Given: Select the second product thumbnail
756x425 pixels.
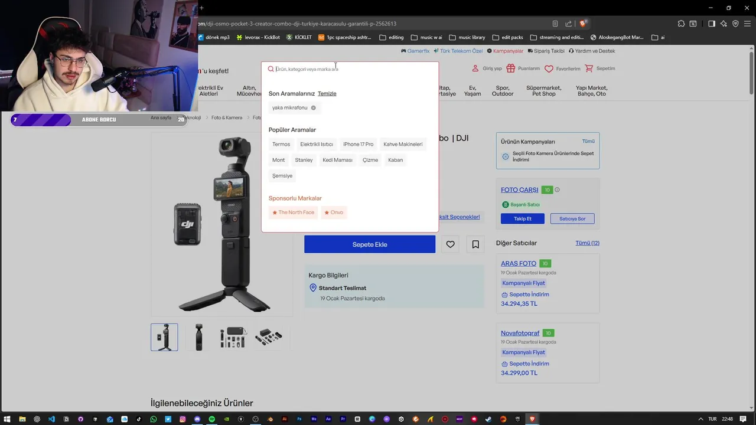Looking at the screenshot, I should tap(198, 337).
